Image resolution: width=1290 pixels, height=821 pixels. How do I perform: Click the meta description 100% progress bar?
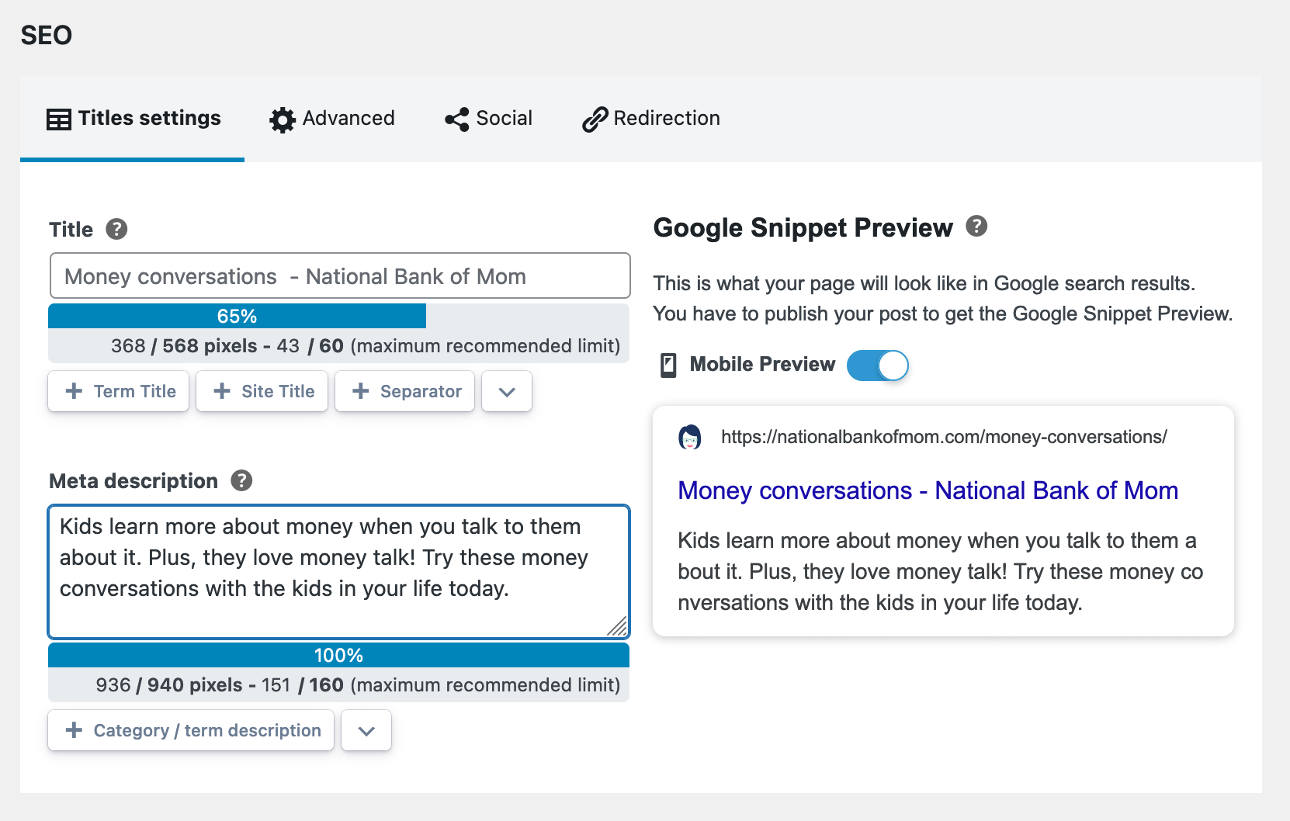tap(338, 655)
